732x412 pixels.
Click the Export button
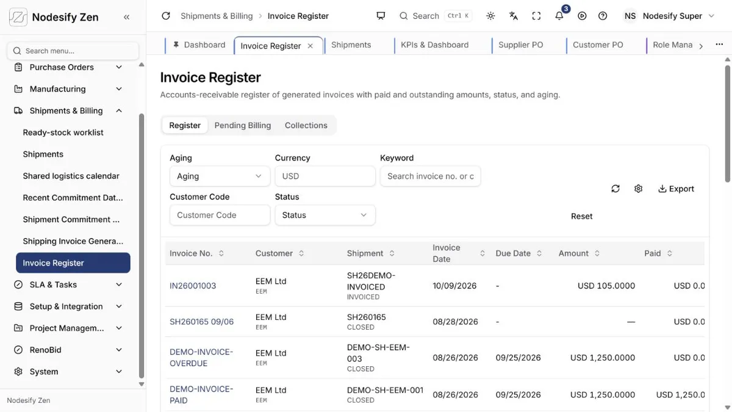point(676,189)
